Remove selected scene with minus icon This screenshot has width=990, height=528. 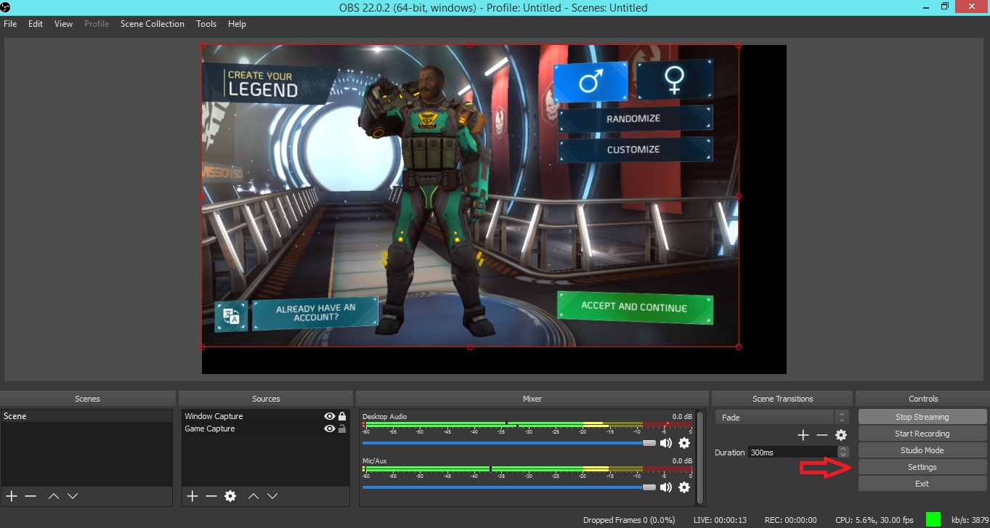pyautogui.click(x=31, y=496)
